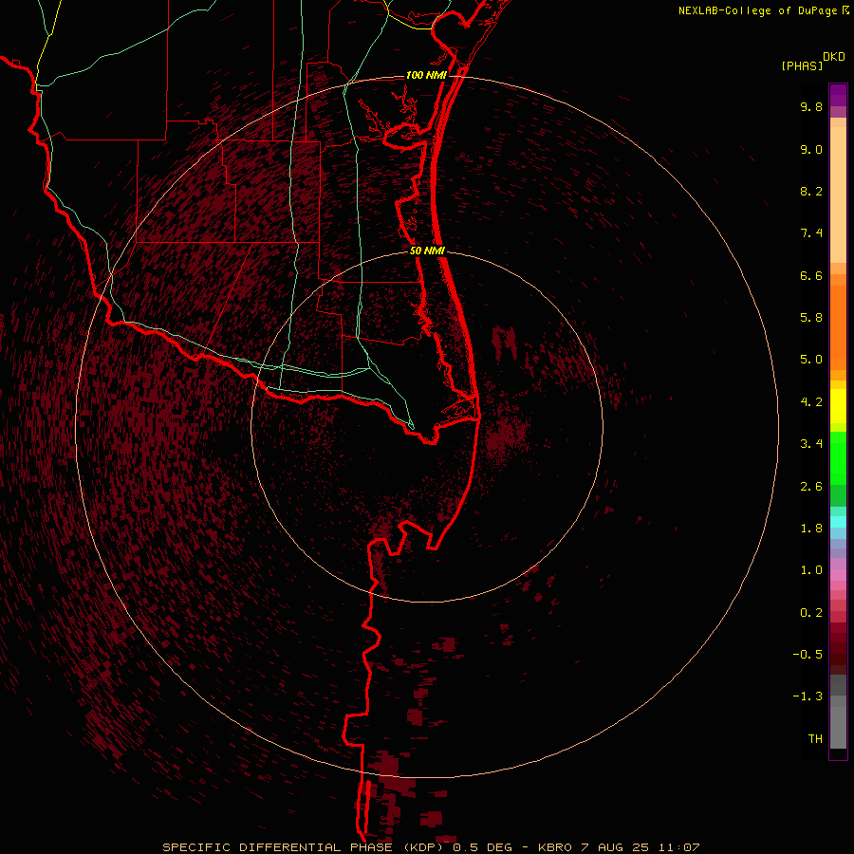Click the 6.6 legend value
The image size is (854, 854).
coord(811,275)
